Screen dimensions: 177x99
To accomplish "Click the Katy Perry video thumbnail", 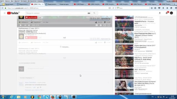I will pos(124,62).
